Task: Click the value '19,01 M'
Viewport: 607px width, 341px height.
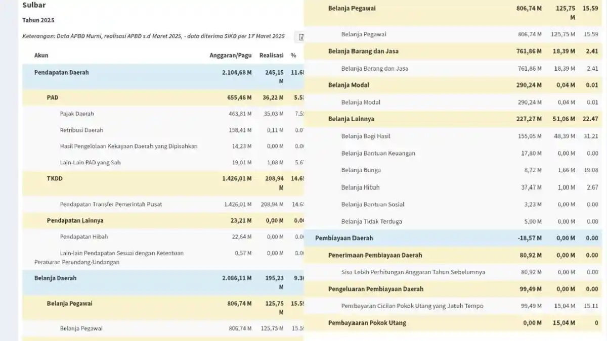Action: click(x=242, y=163)
